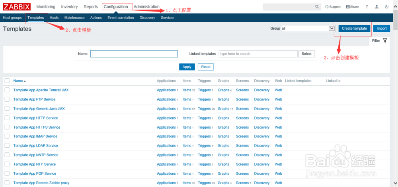The width and height of the screenshot is (398, 187).
Task: Check the Template App HTTPS Service row
Action: click(7, 127)
